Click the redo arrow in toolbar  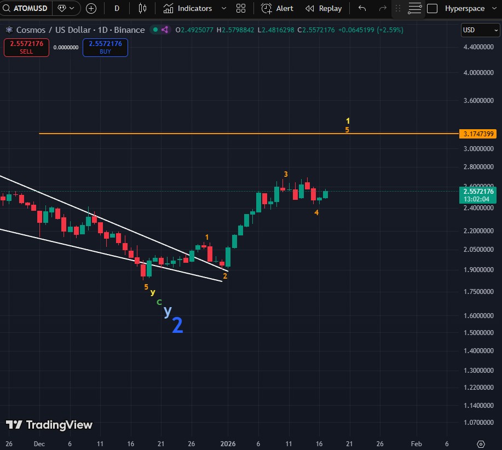click(383, 8)
